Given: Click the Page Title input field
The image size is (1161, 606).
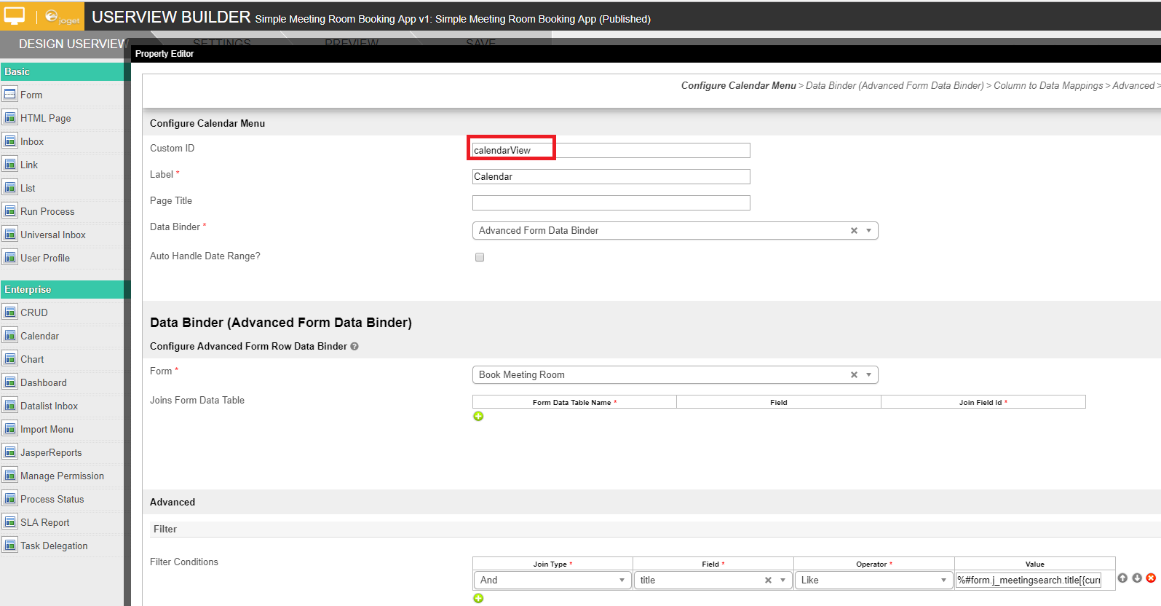Looking at the screenshot, I should (611, 203).
